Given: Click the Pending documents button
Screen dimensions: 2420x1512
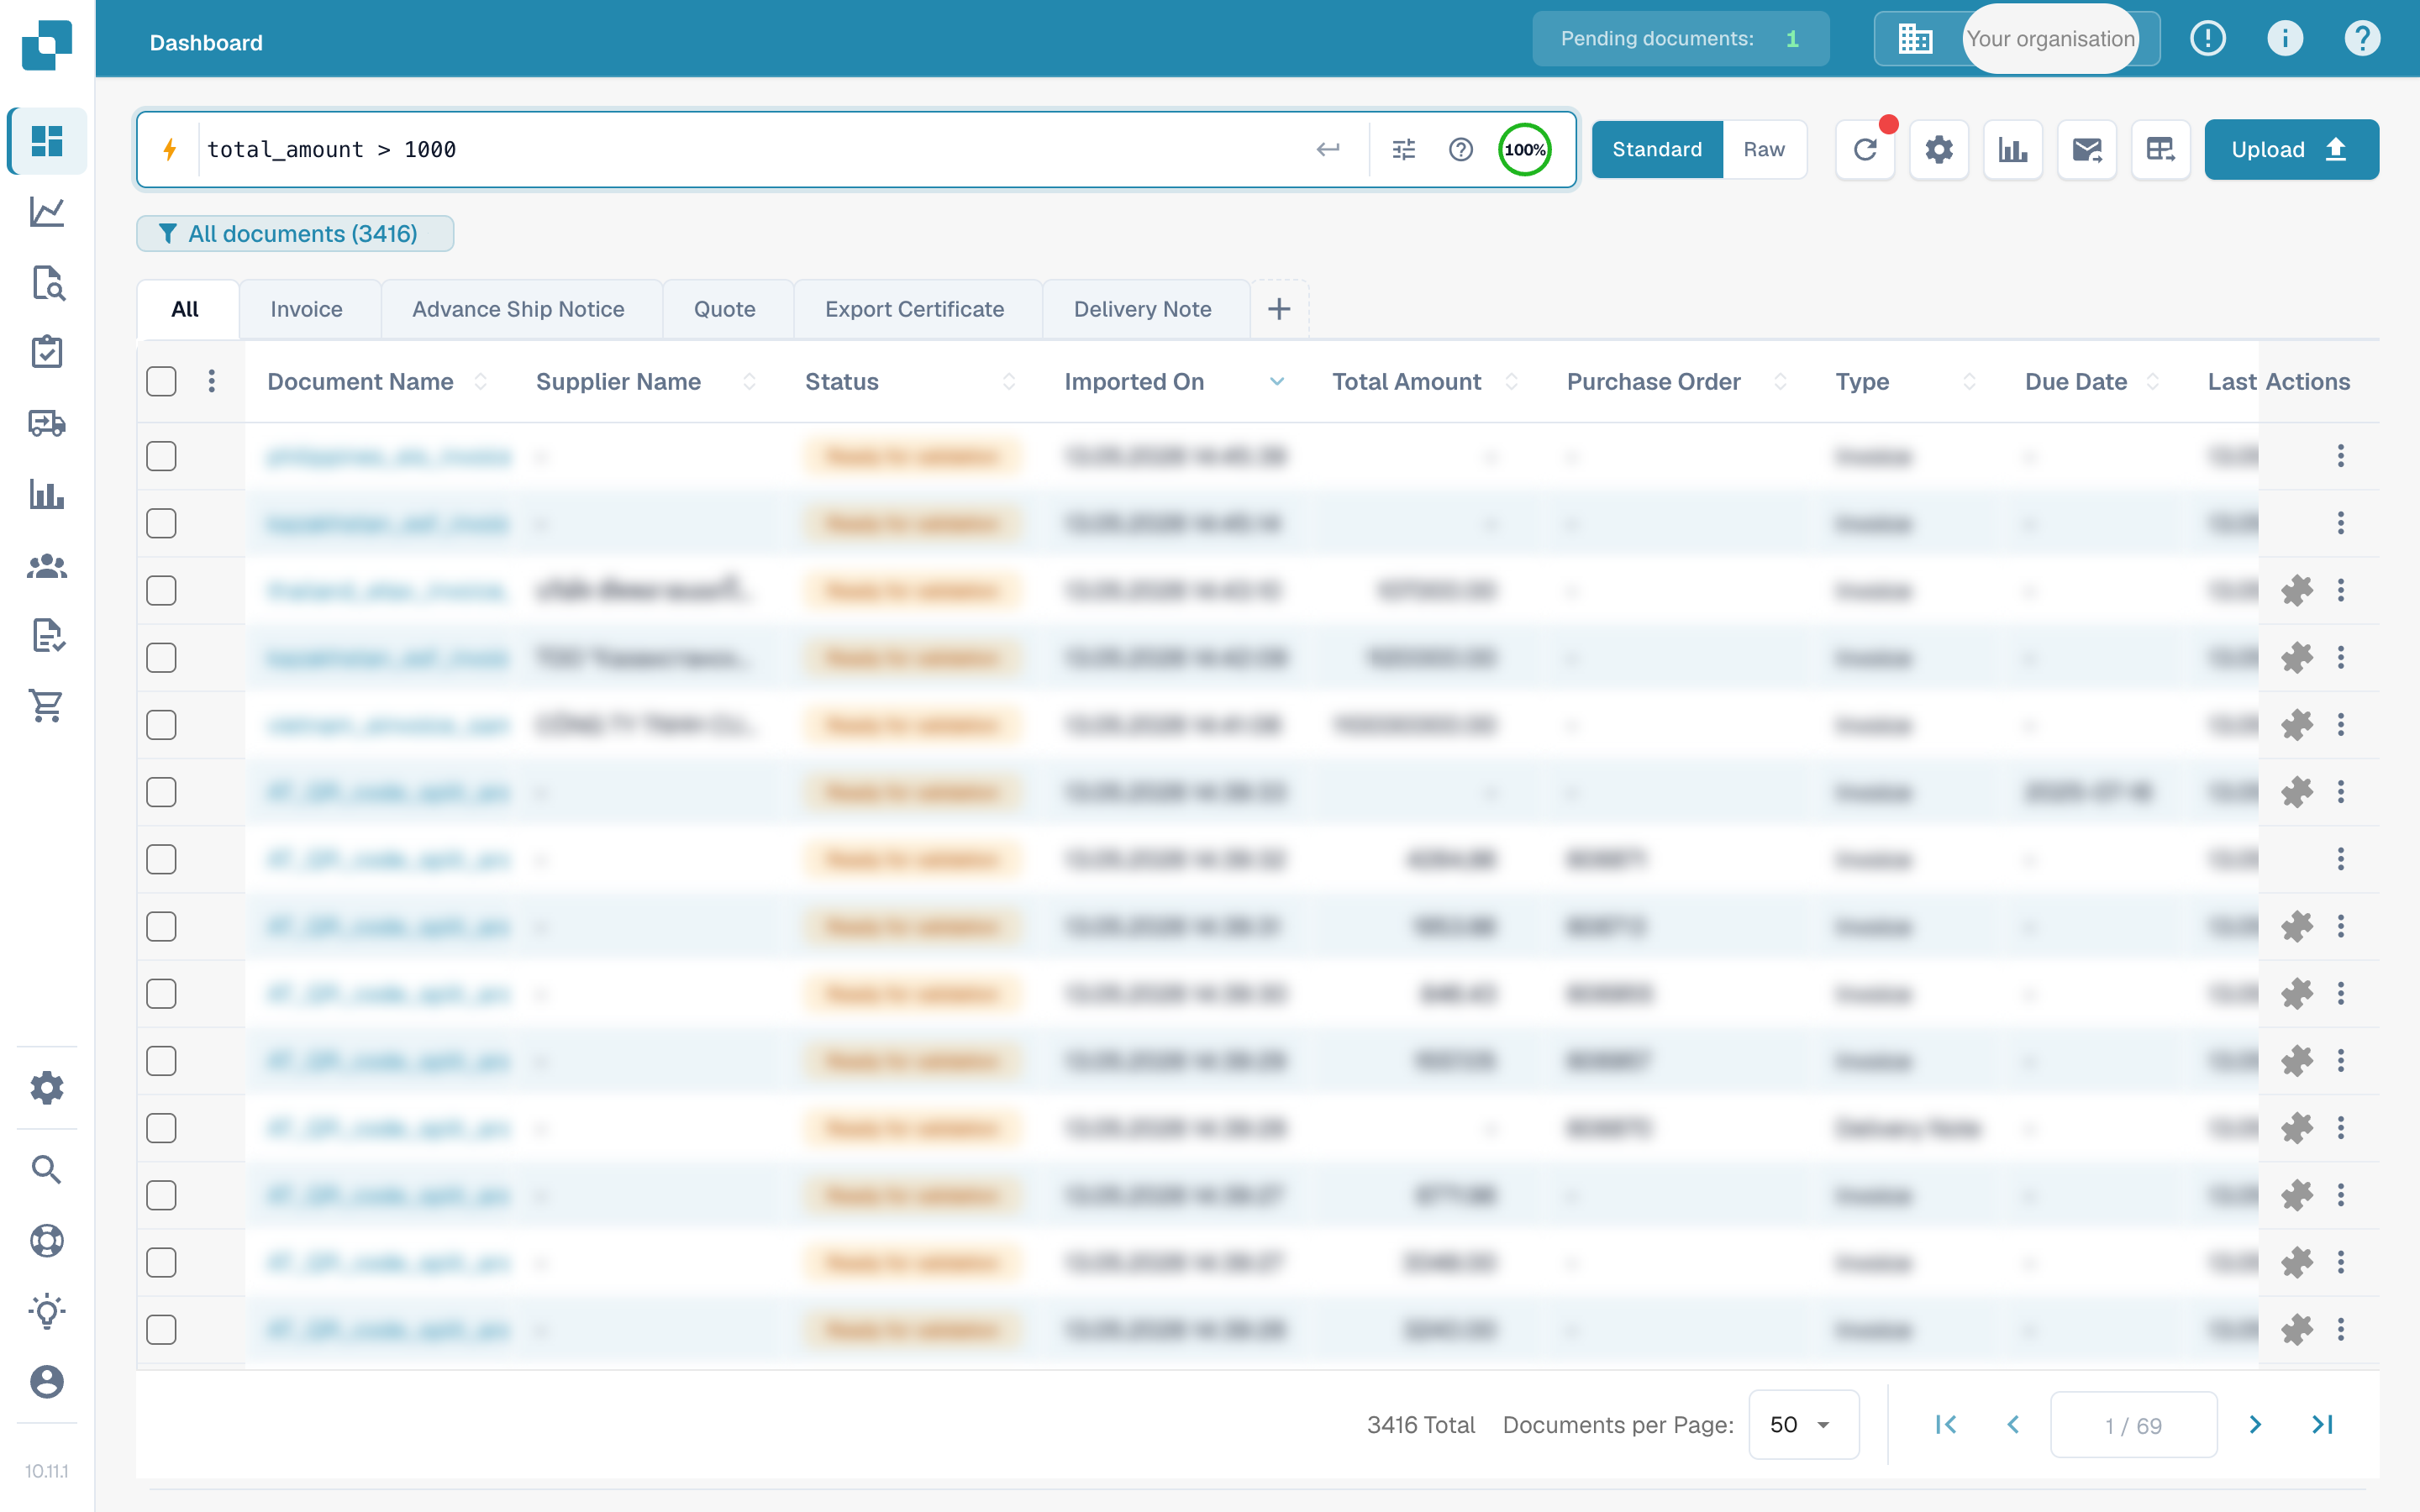Looking at the screenshot, I should (x=1680, y=39).
